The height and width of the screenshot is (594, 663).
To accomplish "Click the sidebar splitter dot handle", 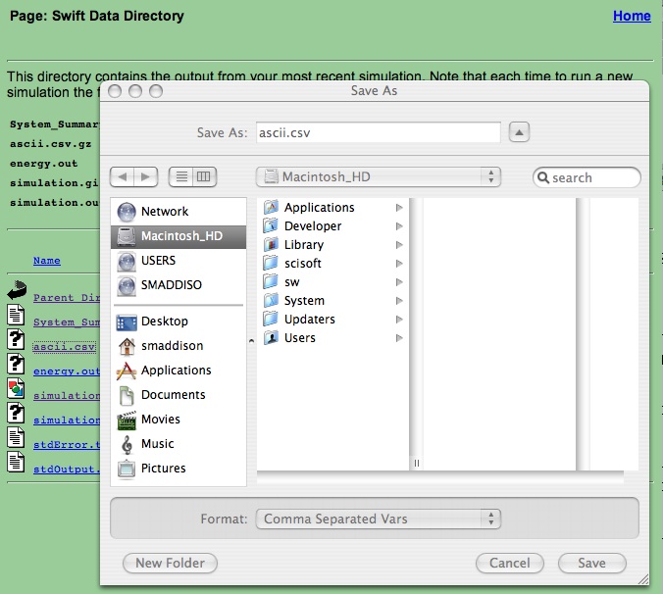I will click(x=252, y=340).
